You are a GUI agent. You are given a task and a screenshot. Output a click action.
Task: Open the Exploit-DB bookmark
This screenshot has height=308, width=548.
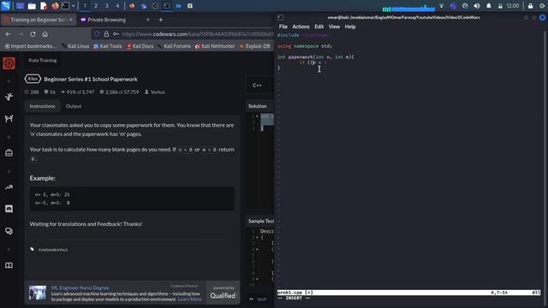pyautogui.click(x=255, y=46)
